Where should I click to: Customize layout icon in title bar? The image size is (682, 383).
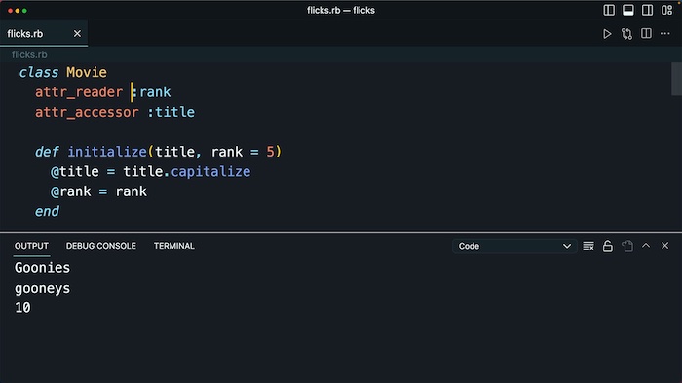[x=666, y=10]
